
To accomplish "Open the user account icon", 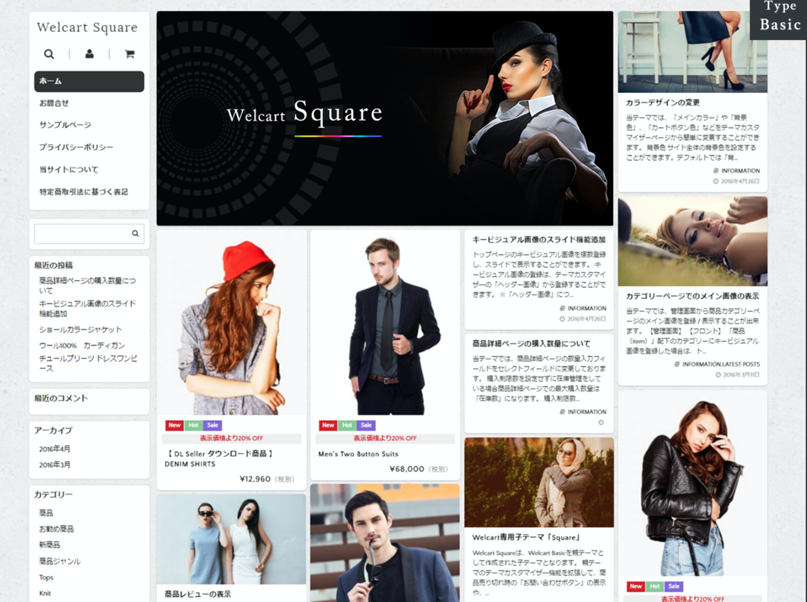I will [89, 54].
